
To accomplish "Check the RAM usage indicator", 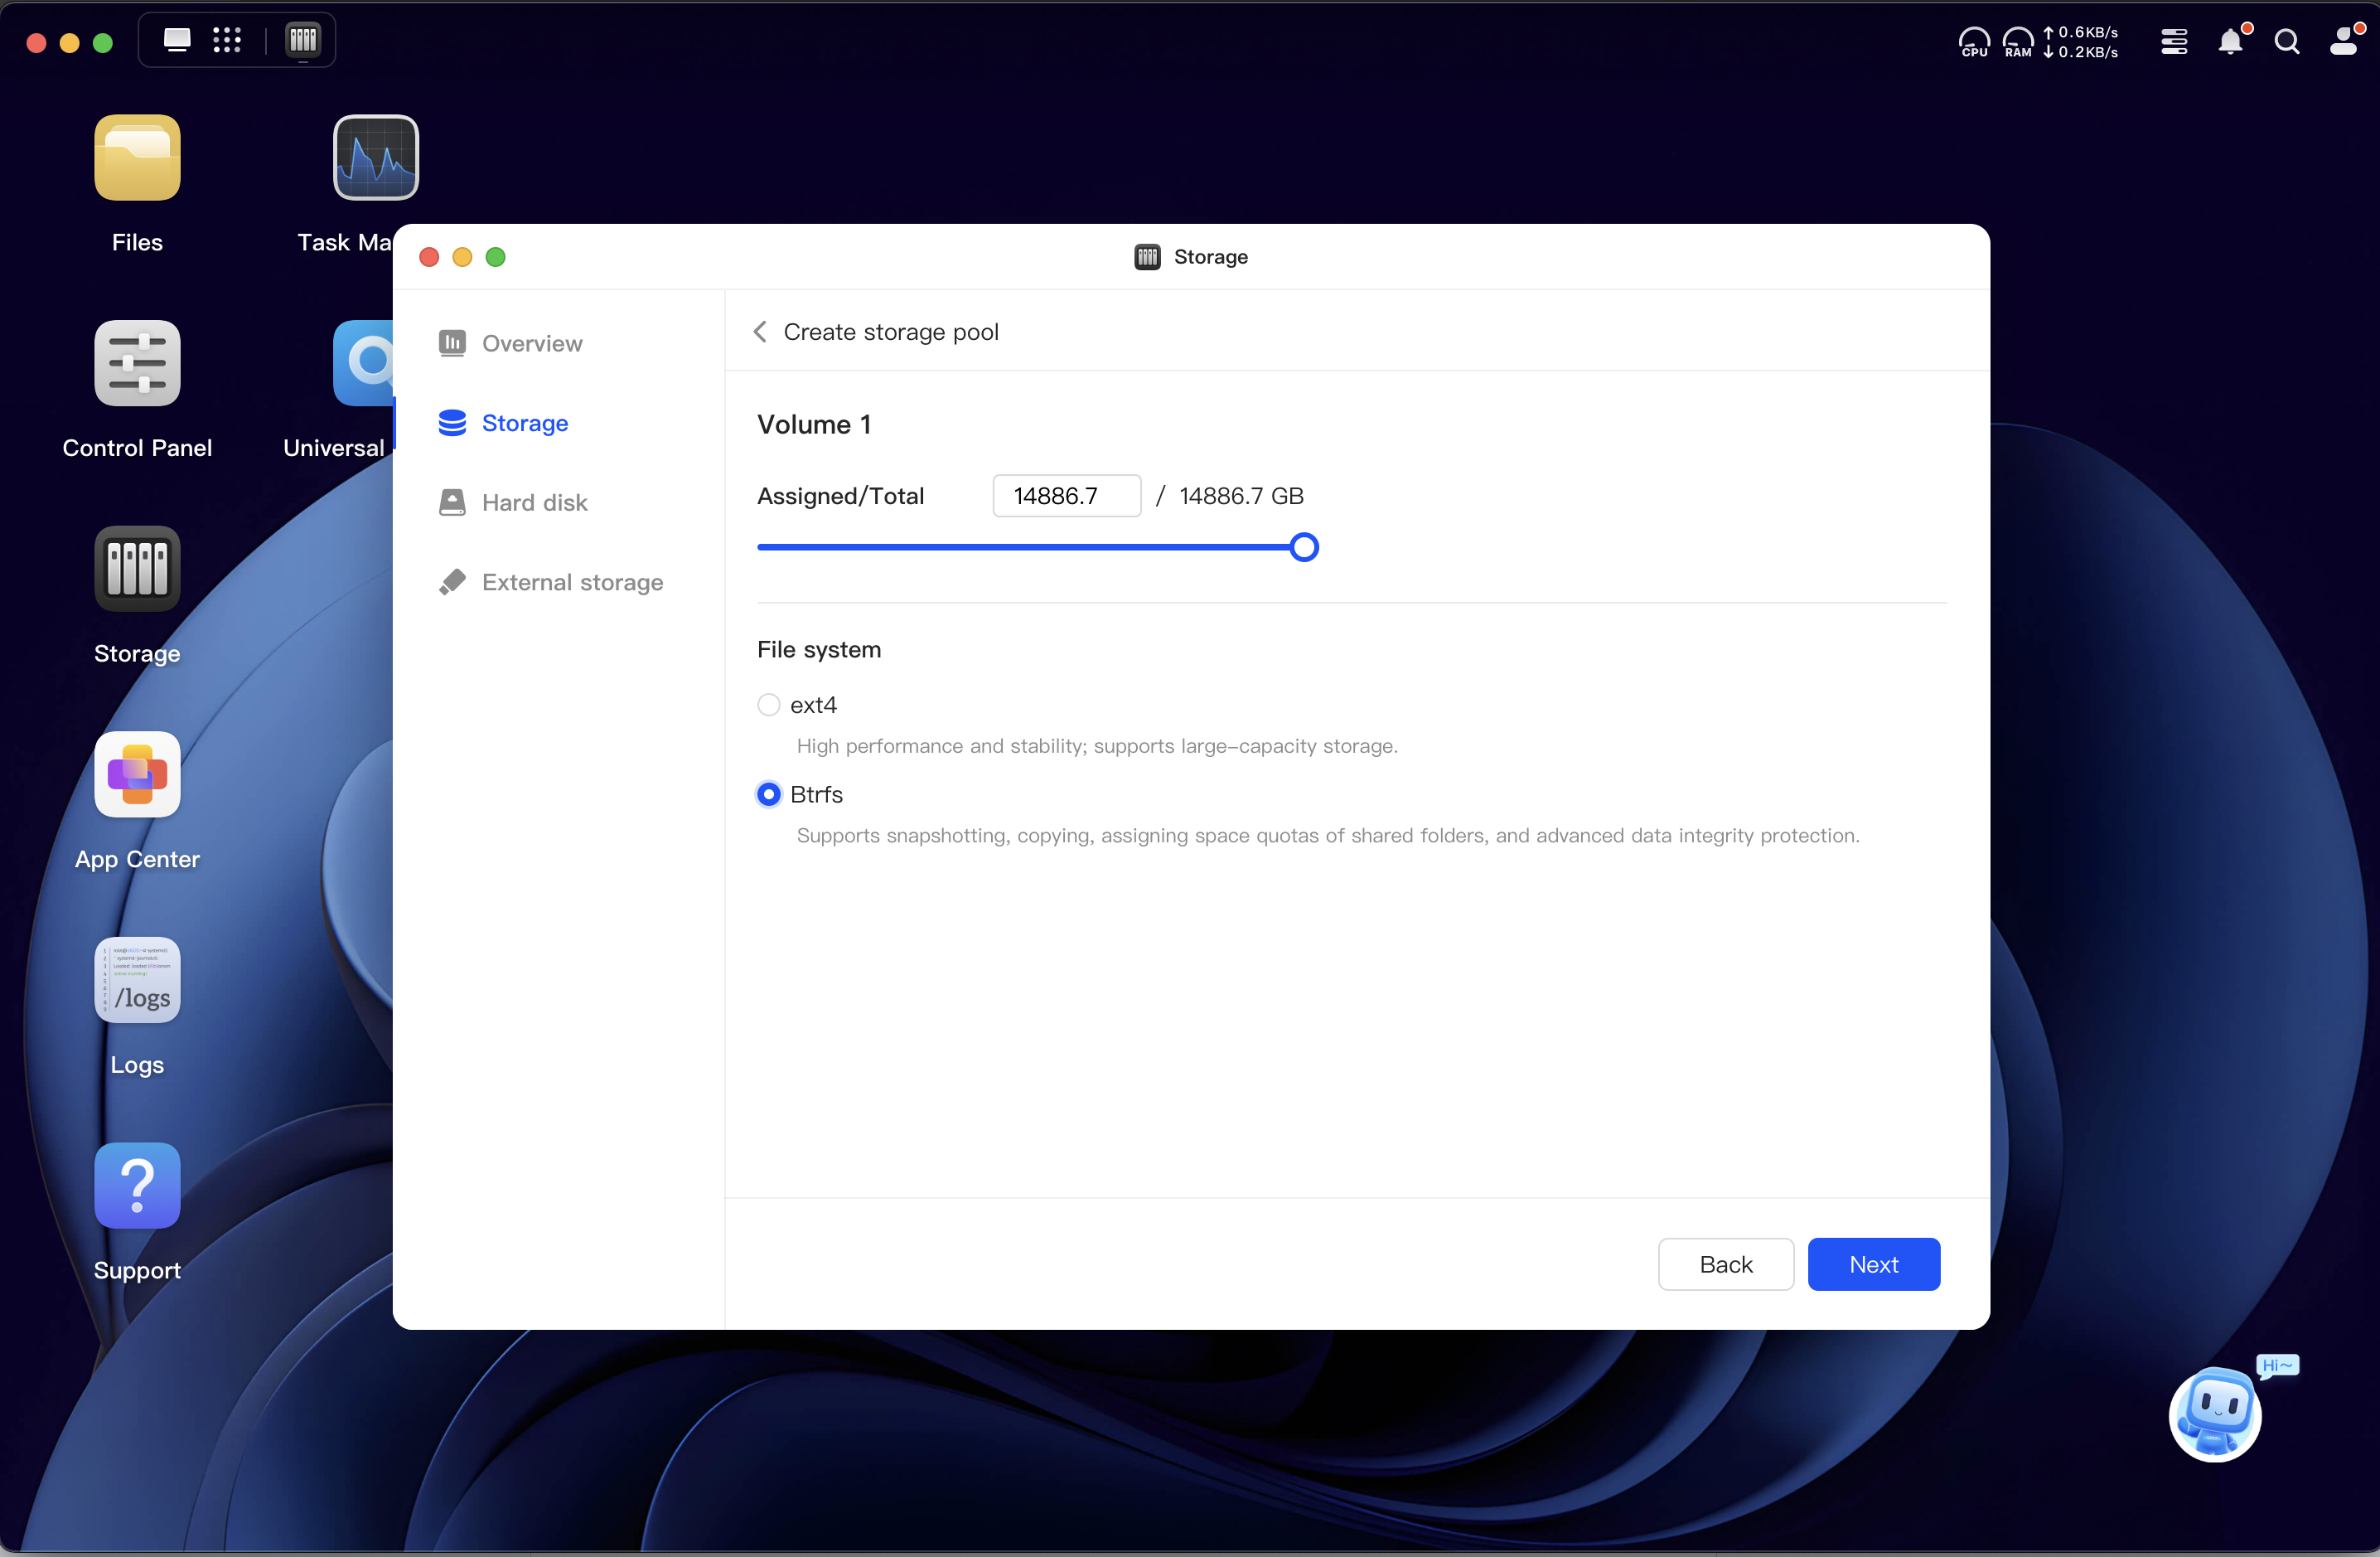I will pyautogui.click(x=2018, y=42).
